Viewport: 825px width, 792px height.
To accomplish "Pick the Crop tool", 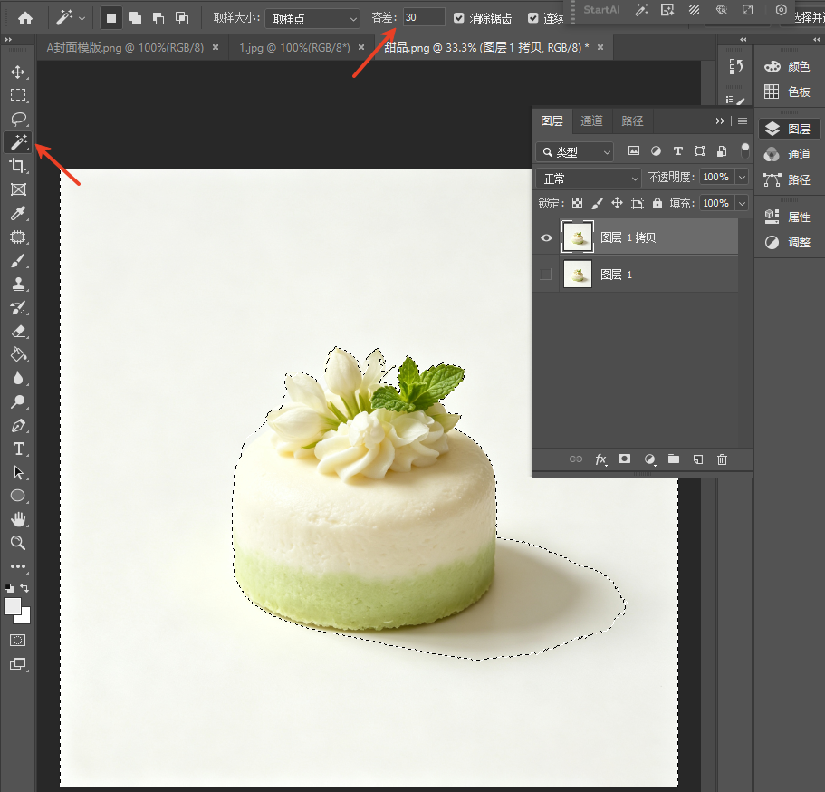I will pos(18,166).
